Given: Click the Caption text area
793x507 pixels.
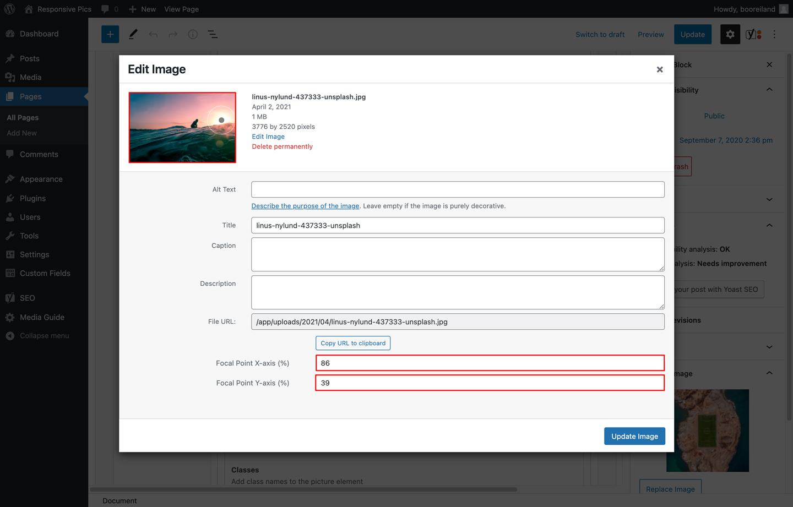Looking at the screenshot, I should coord(458,254).
